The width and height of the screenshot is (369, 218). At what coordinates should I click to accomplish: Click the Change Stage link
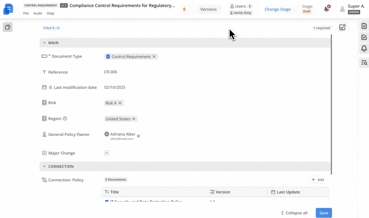pyautogui.click(x=277, y=9)
